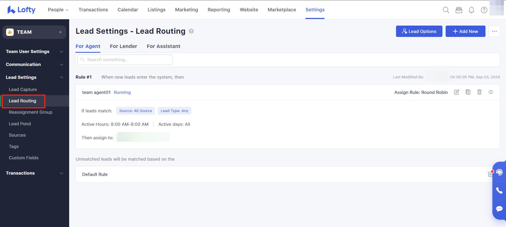This screenshot has height=227, width=506.
Task: Click the Add New button
Action: coord(465,31)
